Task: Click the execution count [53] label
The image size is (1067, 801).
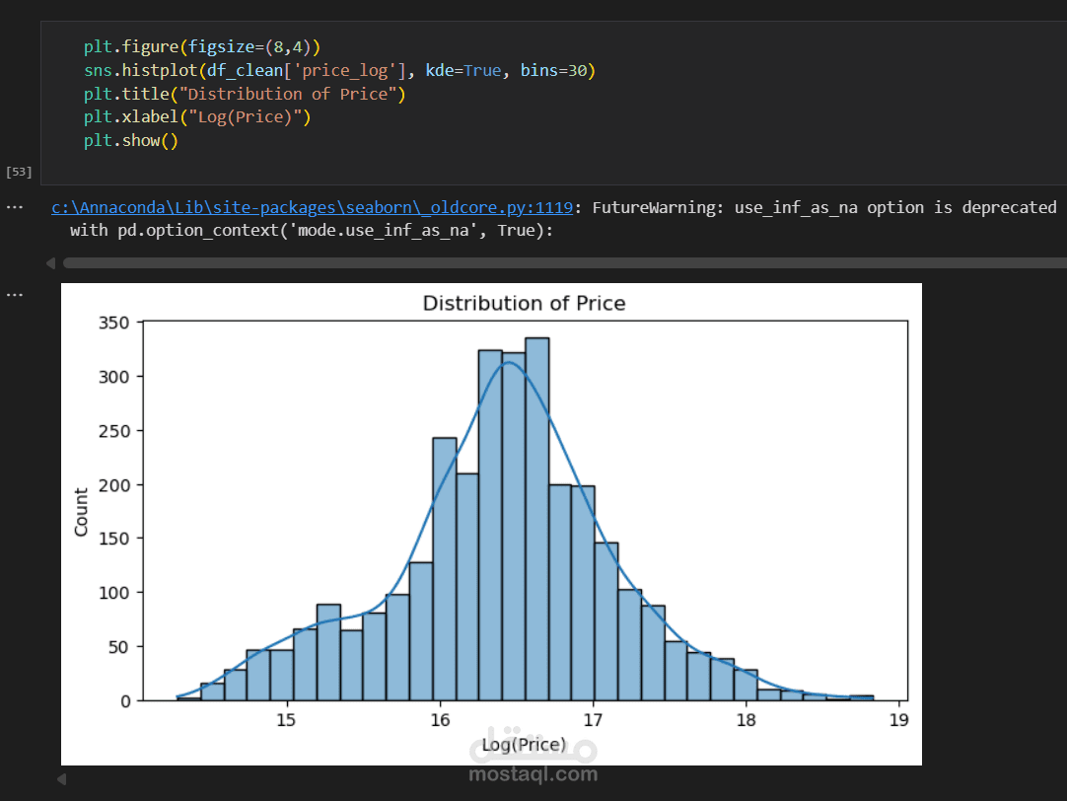Action: click(19, 172)
